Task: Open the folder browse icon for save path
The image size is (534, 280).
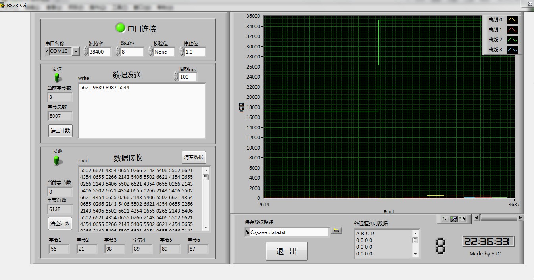Action: tap(336, 230)
